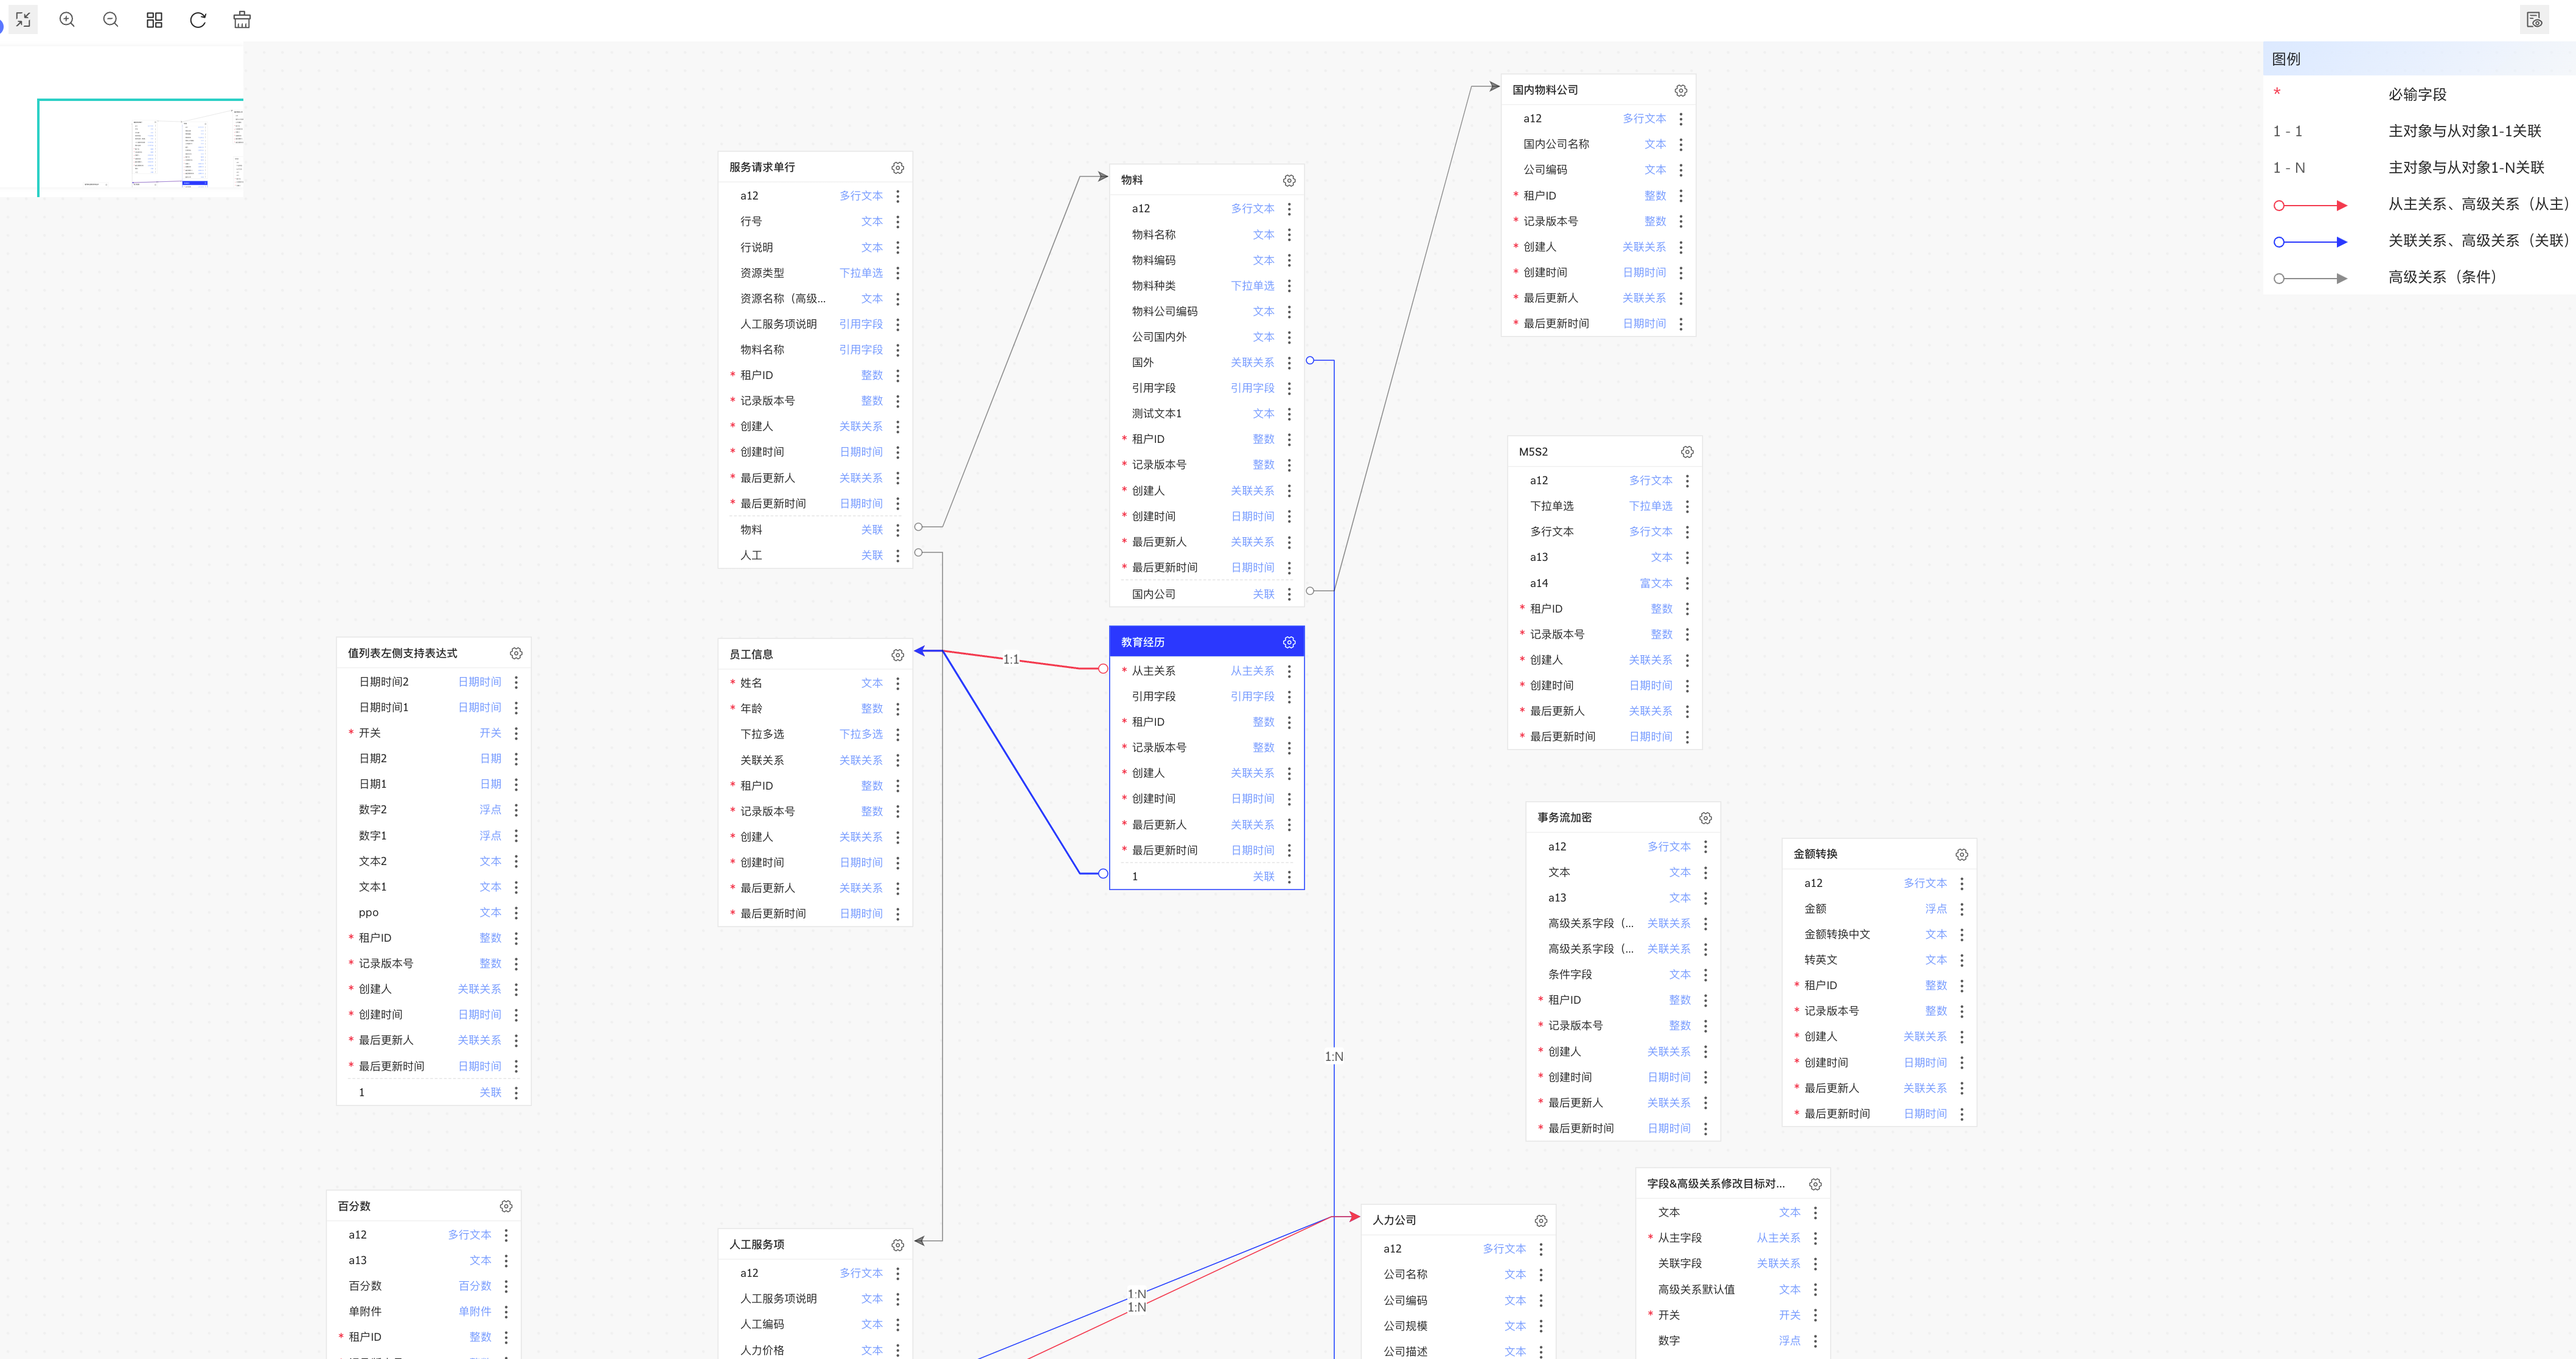Image resolution: width=2576 pixels, height=1359 pixels.
Task: Open settings gear of 服务请求单行 card
Action: point(897,168)
